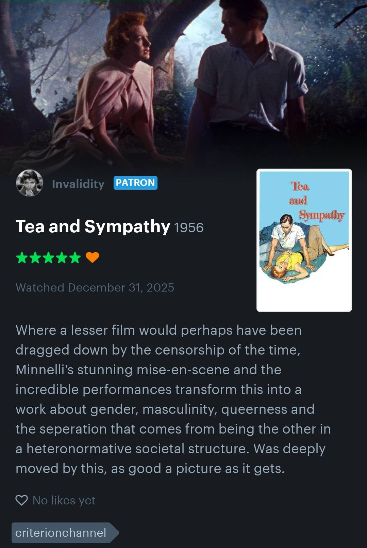
Task: Click the fifth green rating star
Action: (x=74, y=258)
